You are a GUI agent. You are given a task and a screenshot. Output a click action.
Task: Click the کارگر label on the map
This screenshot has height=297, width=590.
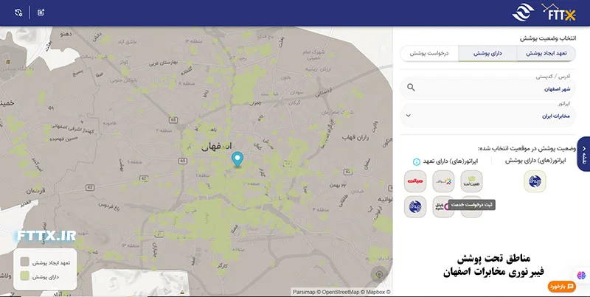[222, 266]
